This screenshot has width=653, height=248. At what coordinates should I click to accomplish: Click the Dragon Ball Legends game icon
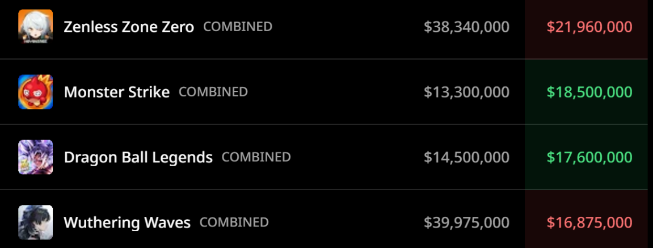(35, 157)
